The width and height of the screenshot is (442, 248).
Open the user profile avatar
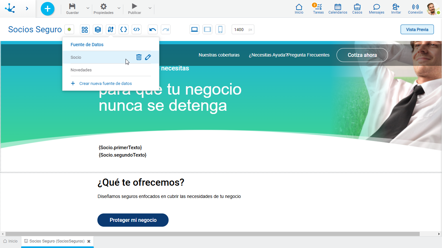point(433,9)
